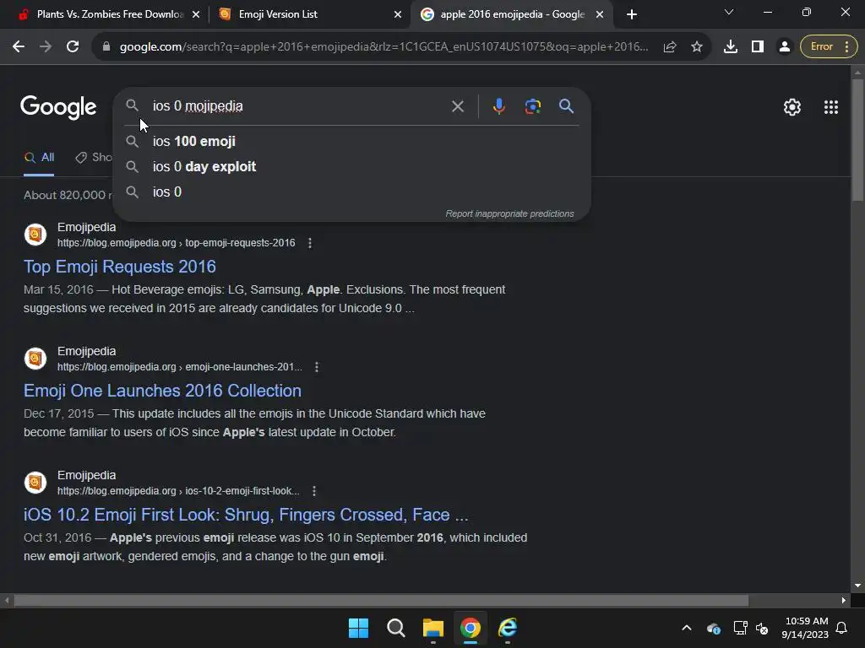Open Windows taskbar search
The height and width of the screenshot is (648, 865).
(x=395, y=628)
